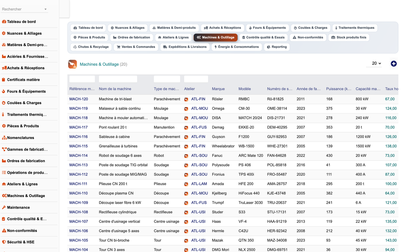The width and height of the screenshot is (407, 252).
Task: Click the add new machine plus icon
Action: [x=393, y=64]
